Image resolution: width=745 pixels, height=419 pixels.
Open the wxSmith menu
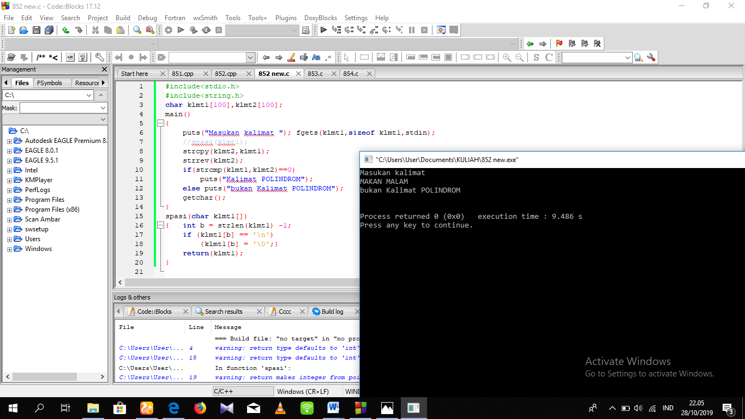click(205, 18)
